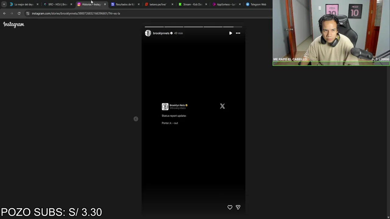The width and height of the screenshot is (390, 219).
Task: Go to previous story with left arrow
Action: (136, 119)
